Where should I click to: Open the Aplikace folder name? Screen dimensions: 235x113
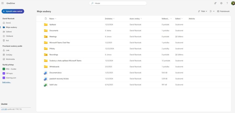click(52, 24)
